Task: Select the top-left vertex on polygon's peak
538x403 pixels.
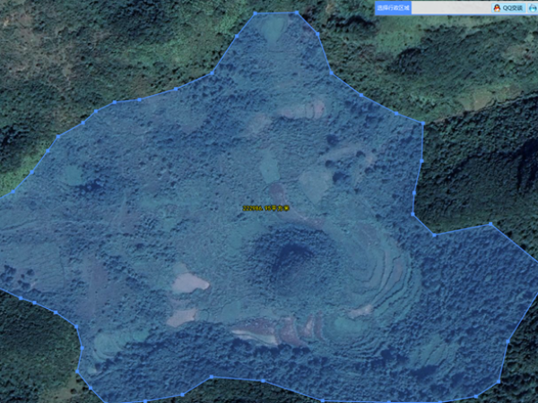Action: [255, 14]
